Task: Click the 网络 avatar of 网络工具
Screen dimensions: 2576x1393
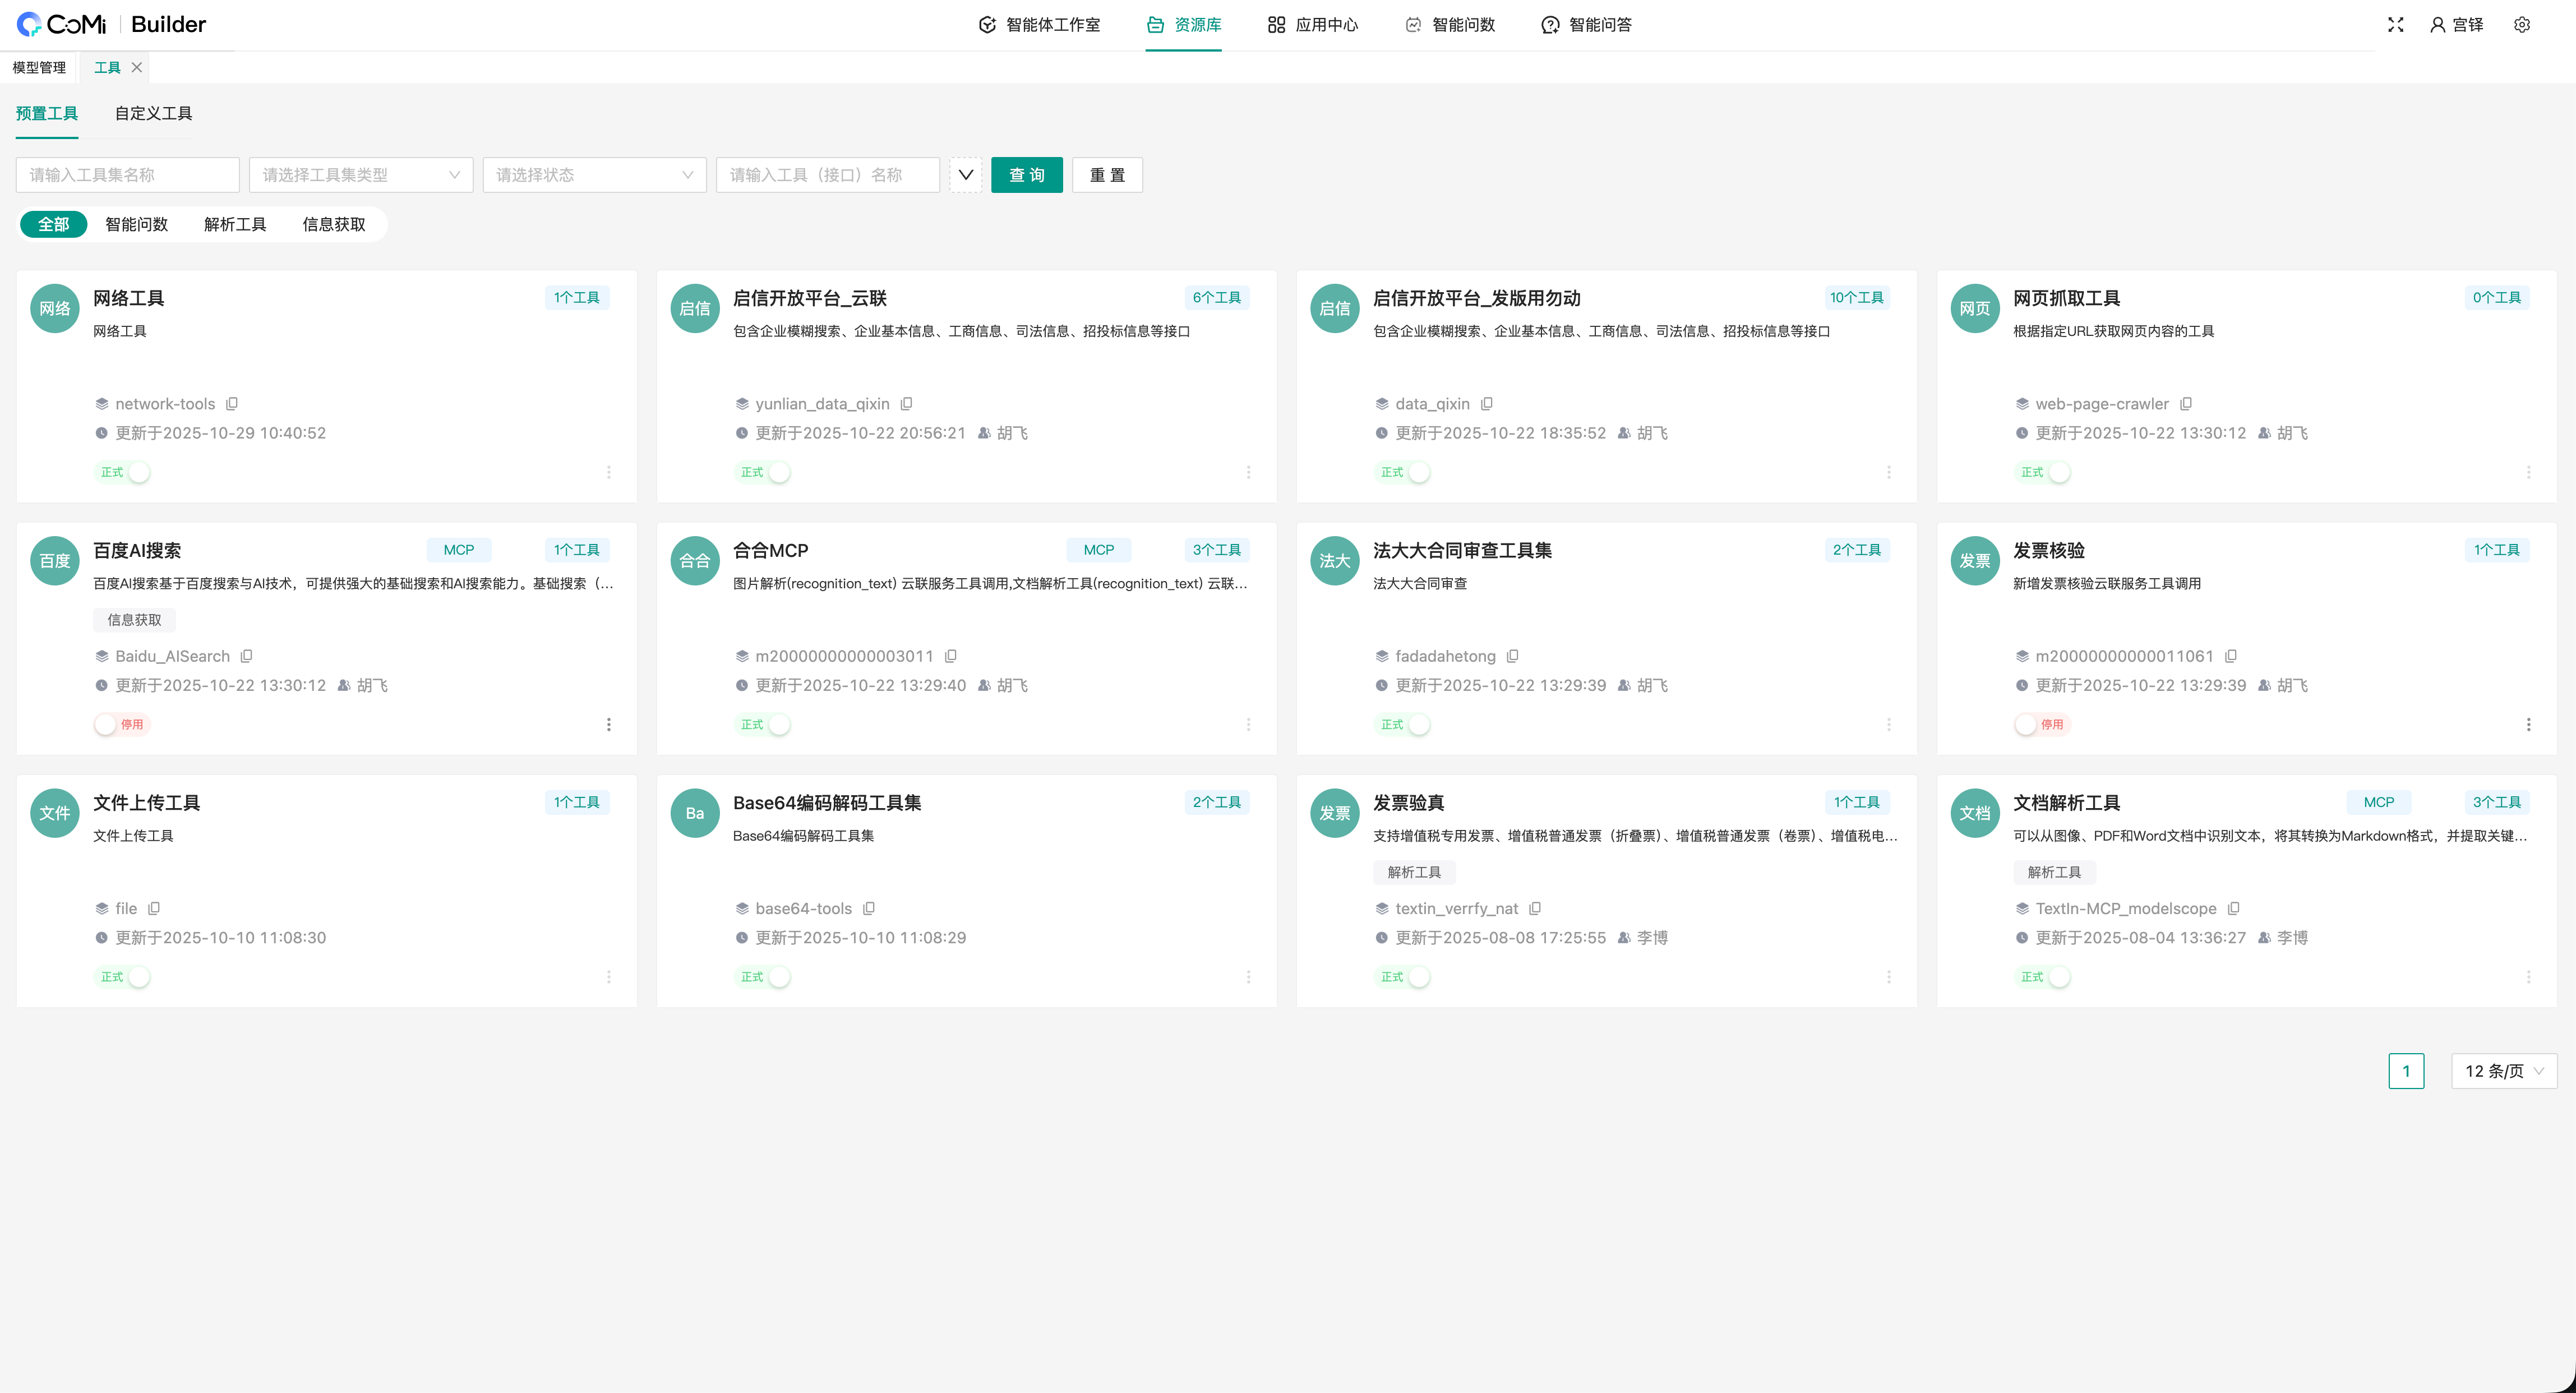Action: click(55, 308)
